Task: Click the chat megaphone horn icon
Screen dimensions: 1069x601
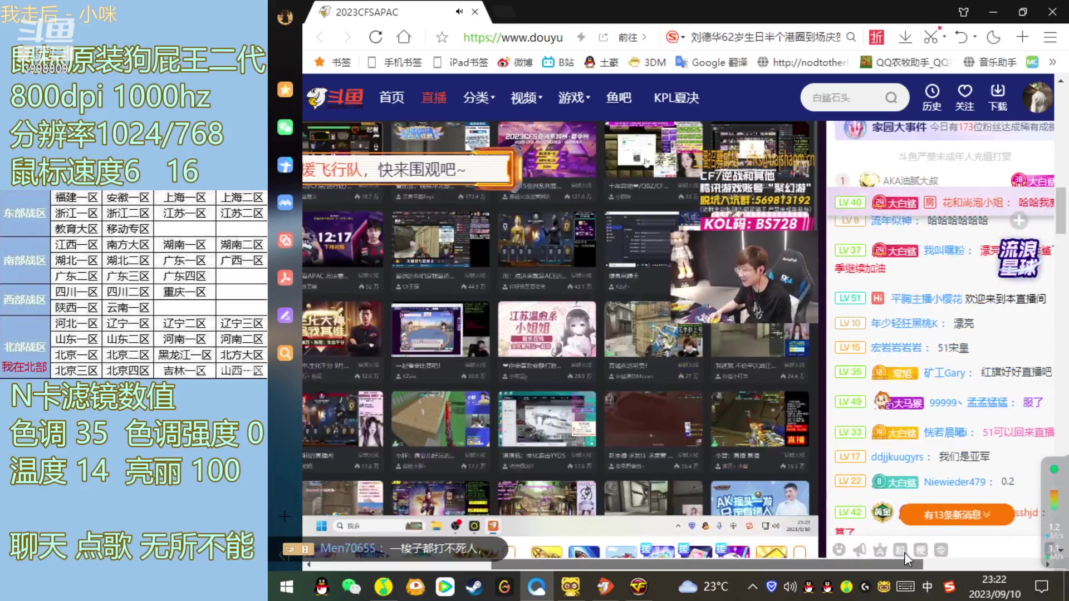Action: pyautogui.click(x=860, y=550)
